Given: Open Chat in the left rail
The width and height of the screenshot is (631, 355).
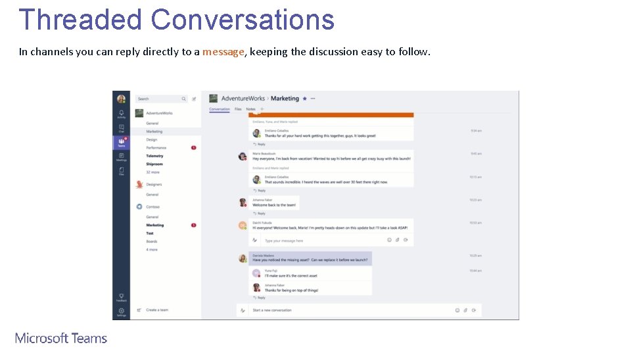Looking at the screenshot, I should (121, 128).
